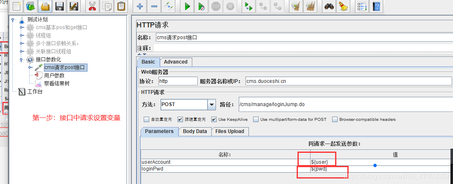Viewport: 453px width, 184px height.
Task: Save the test plan with floppy icon
Action: 59,6
